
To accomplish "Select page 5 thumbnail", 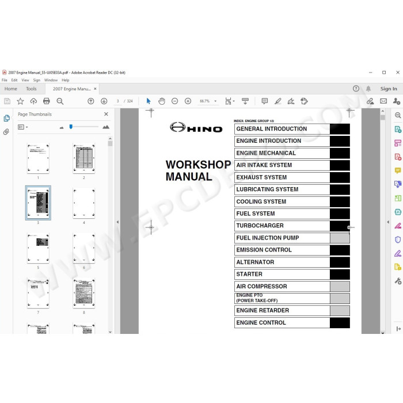I will pos(38,248).
